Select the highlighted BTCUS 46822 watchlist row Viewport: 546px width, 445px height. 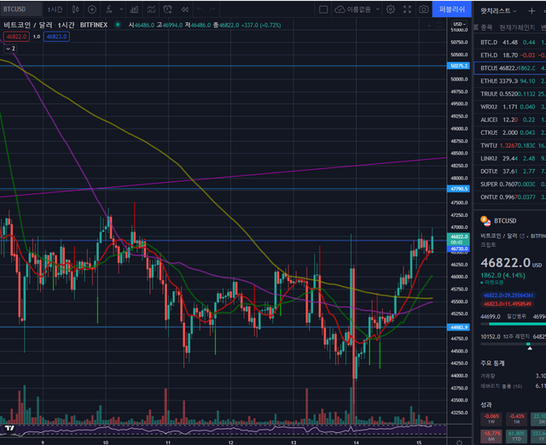(x=510, y=68)
